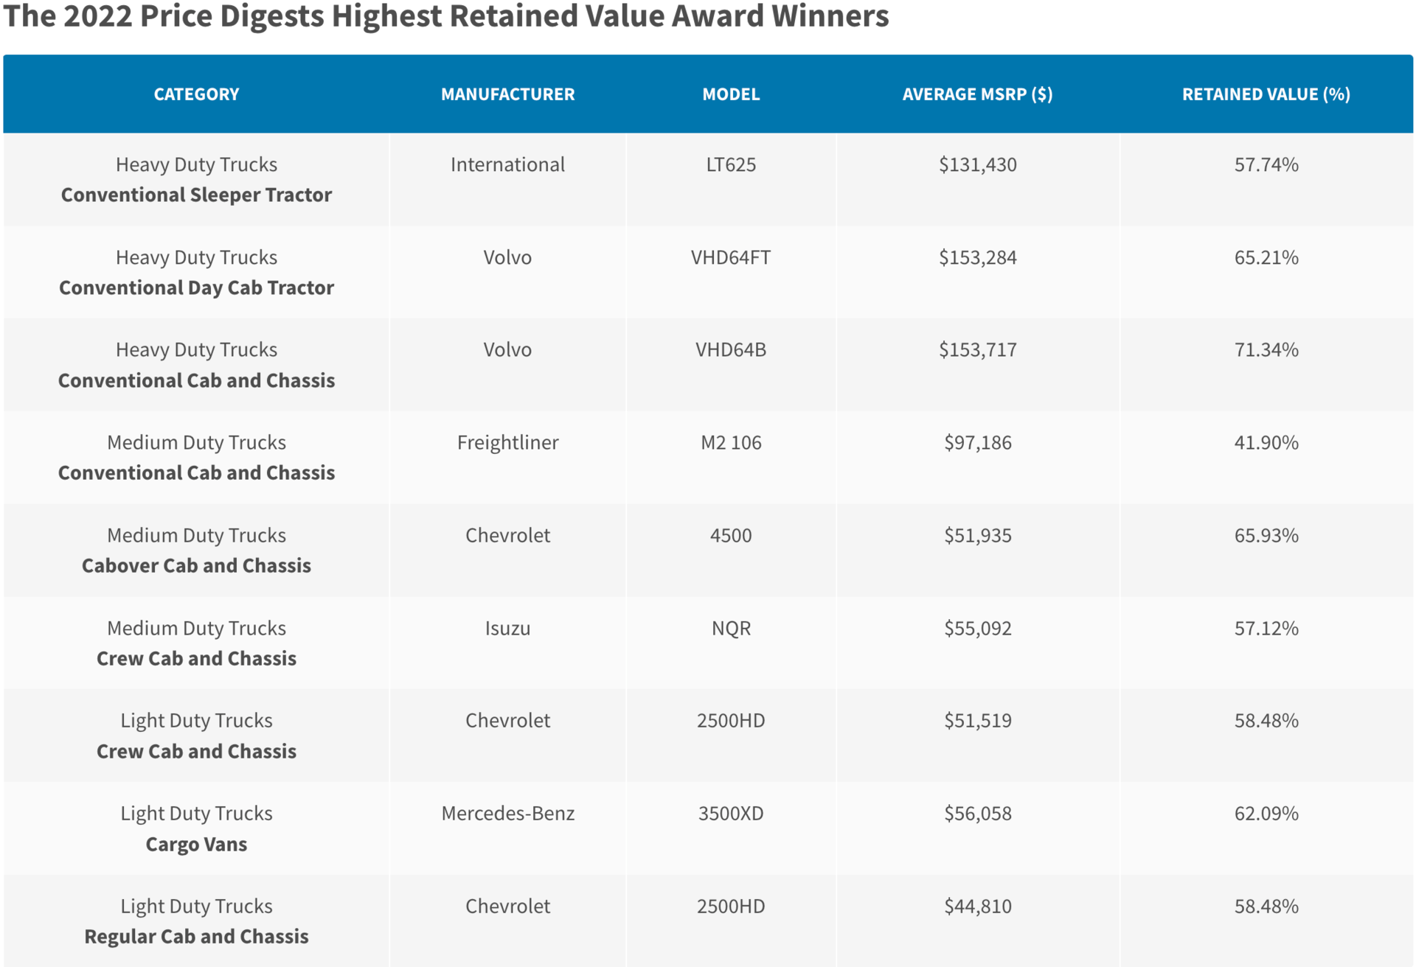Click the RETAINED VALUE (%) column header
Viewport: 1416px width, 967px height.
1266,94
